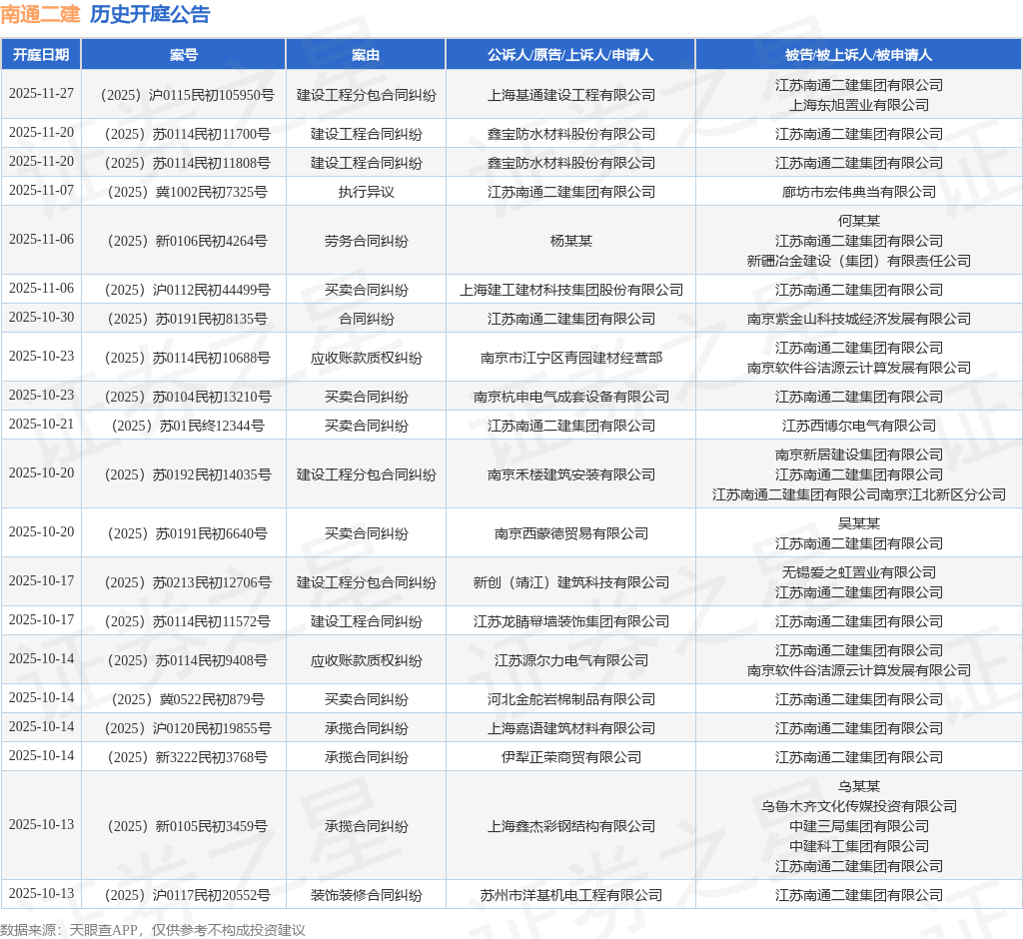
Task: Click defendant 廊坊市宏伟典当有限公司
Action: coord(858,192)
